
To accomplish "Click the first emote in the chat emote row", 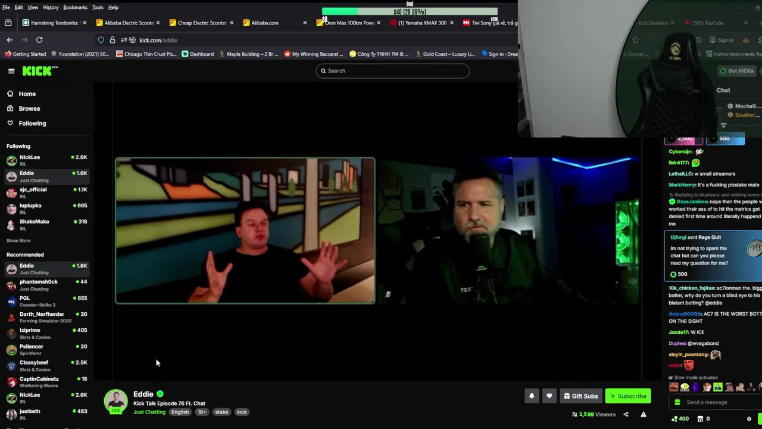I will click(674, 387).
